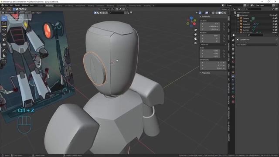Switch to the UV Editing workspace tab
This screenshot has width=279, height=157.
(x=69, y=6)
